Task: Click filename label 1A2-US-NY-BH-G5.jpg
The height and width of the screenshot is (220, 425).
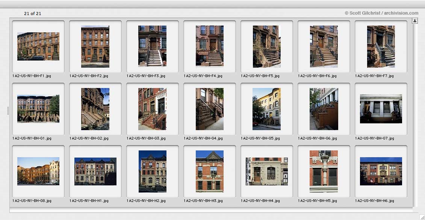Action: click(260, 138)
